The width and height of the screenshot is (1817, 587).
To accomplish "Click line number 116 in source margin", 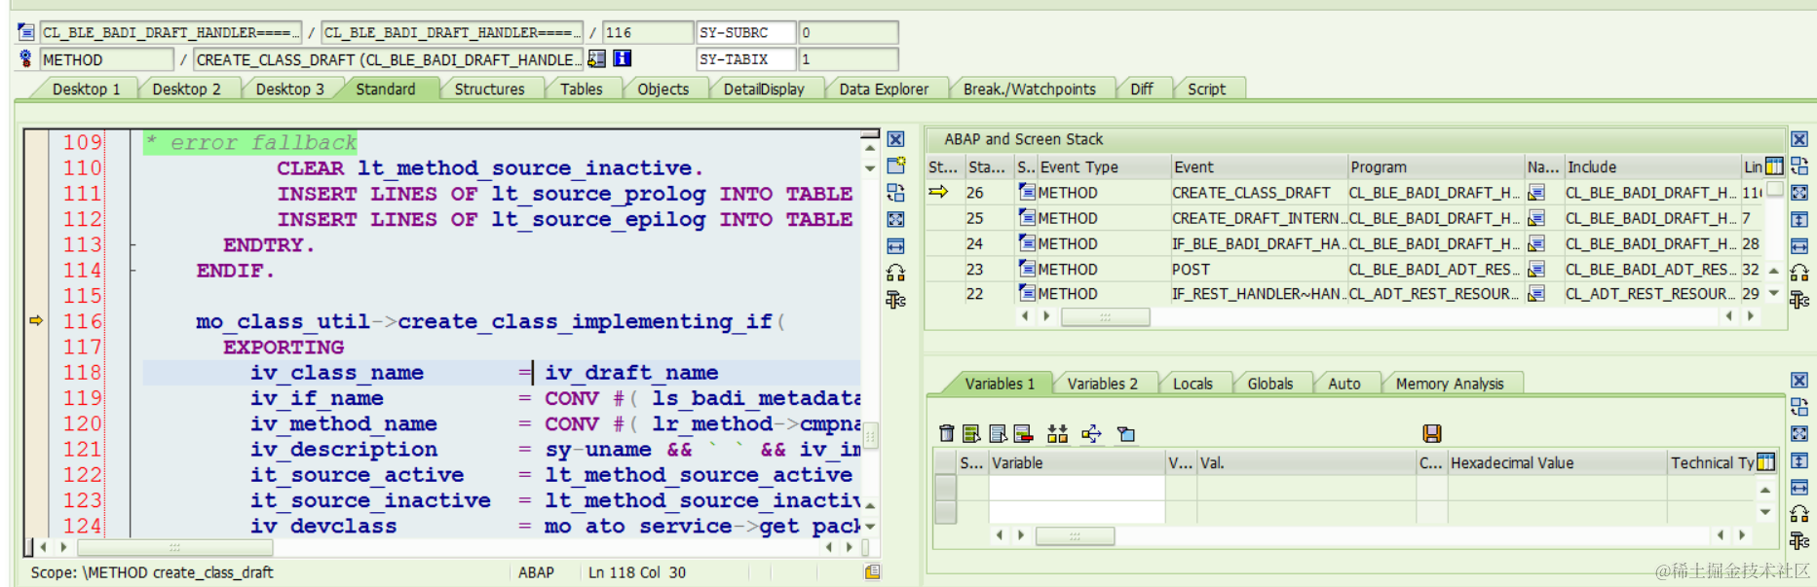I will click(x=82, y=321).
